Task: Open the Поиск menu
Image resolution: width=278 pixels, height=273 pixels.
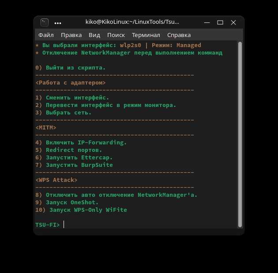Action: click(116, 35)
